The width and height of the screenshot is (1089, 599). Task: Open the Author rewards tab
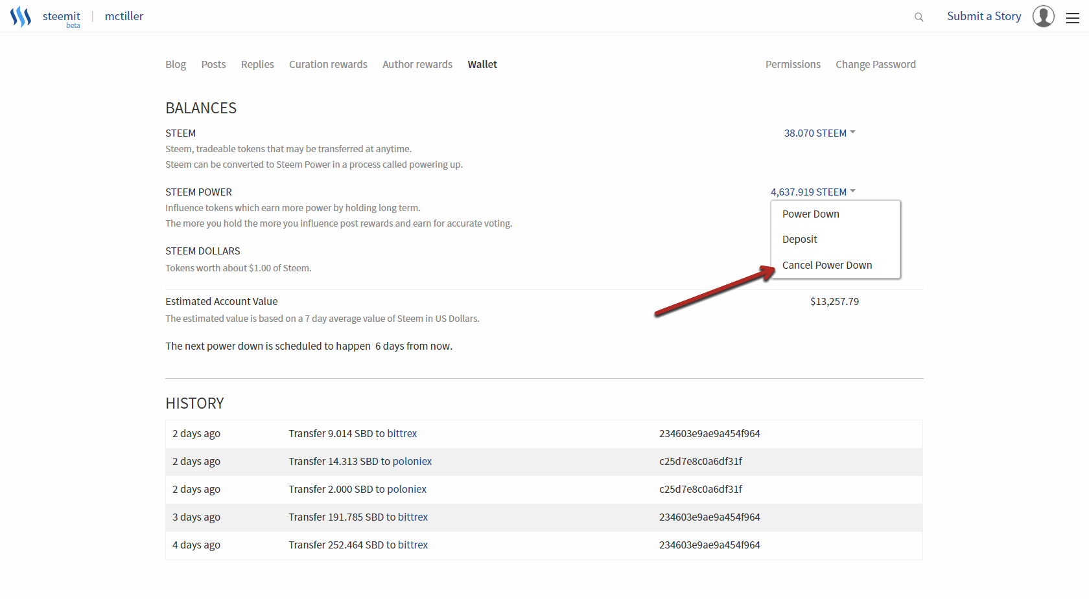[x=417, y=64]
